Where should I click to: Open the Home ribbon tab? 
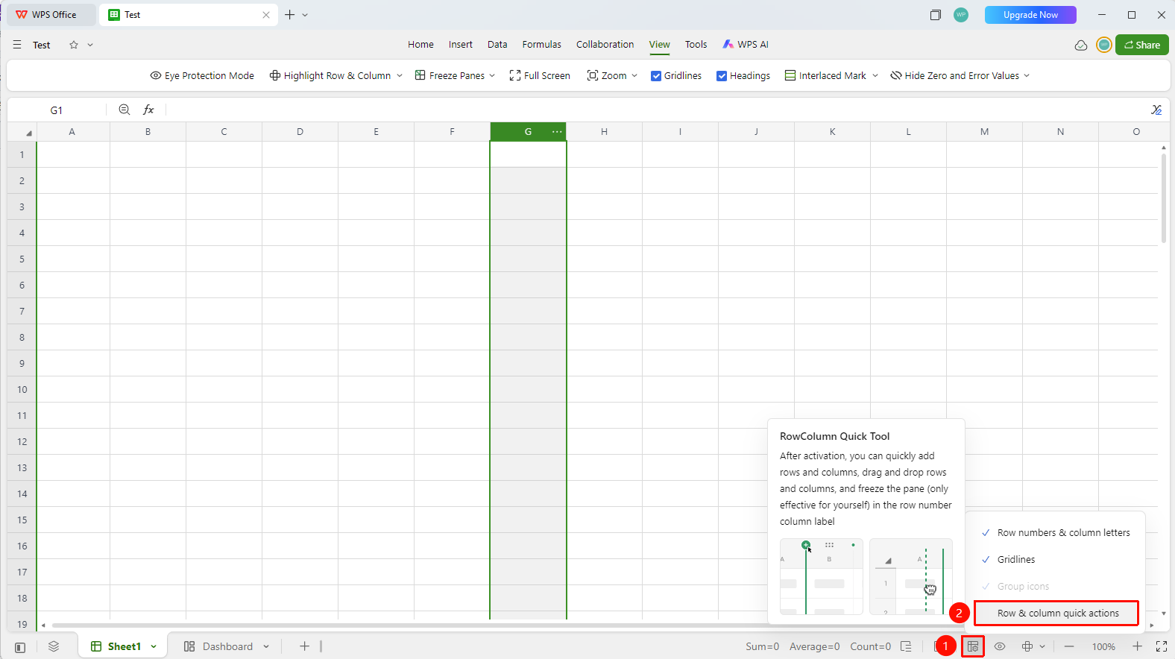[420, 45]
